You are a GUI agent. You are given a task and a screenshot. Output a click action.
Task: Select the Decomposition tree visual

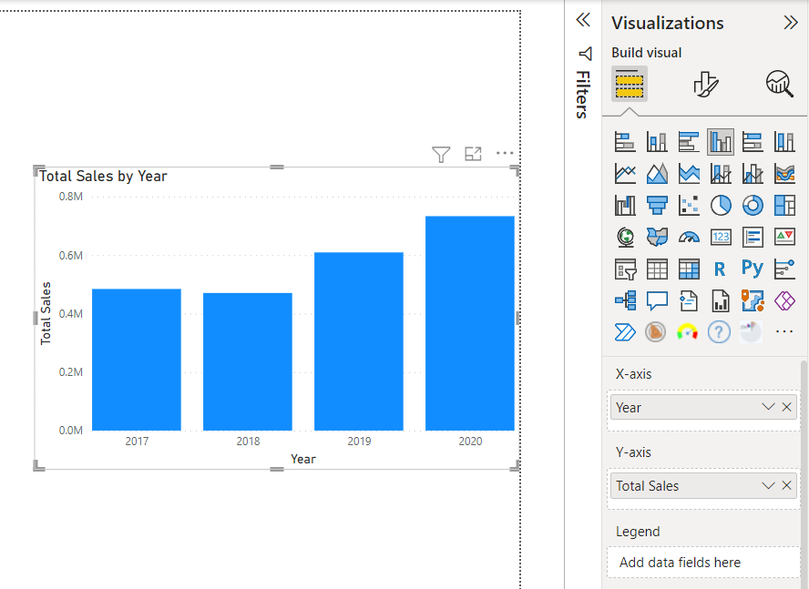(625, 300)
